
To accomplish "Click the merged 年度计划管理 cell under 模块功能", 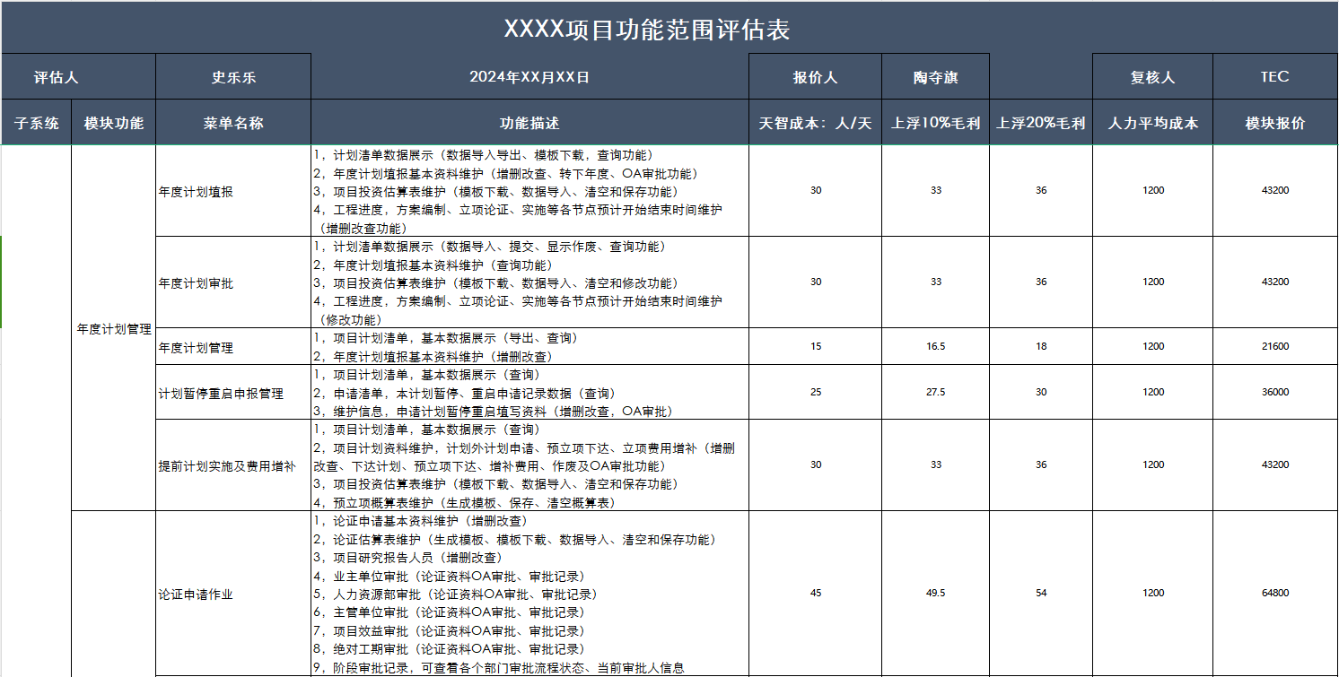I will pyautogui.click(x=113, y=328).
